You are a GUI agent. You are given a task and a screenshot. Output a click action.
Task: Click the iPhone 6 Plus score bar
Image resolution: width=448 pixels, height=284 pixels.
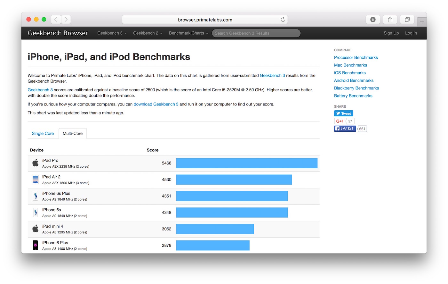(213, 245)
